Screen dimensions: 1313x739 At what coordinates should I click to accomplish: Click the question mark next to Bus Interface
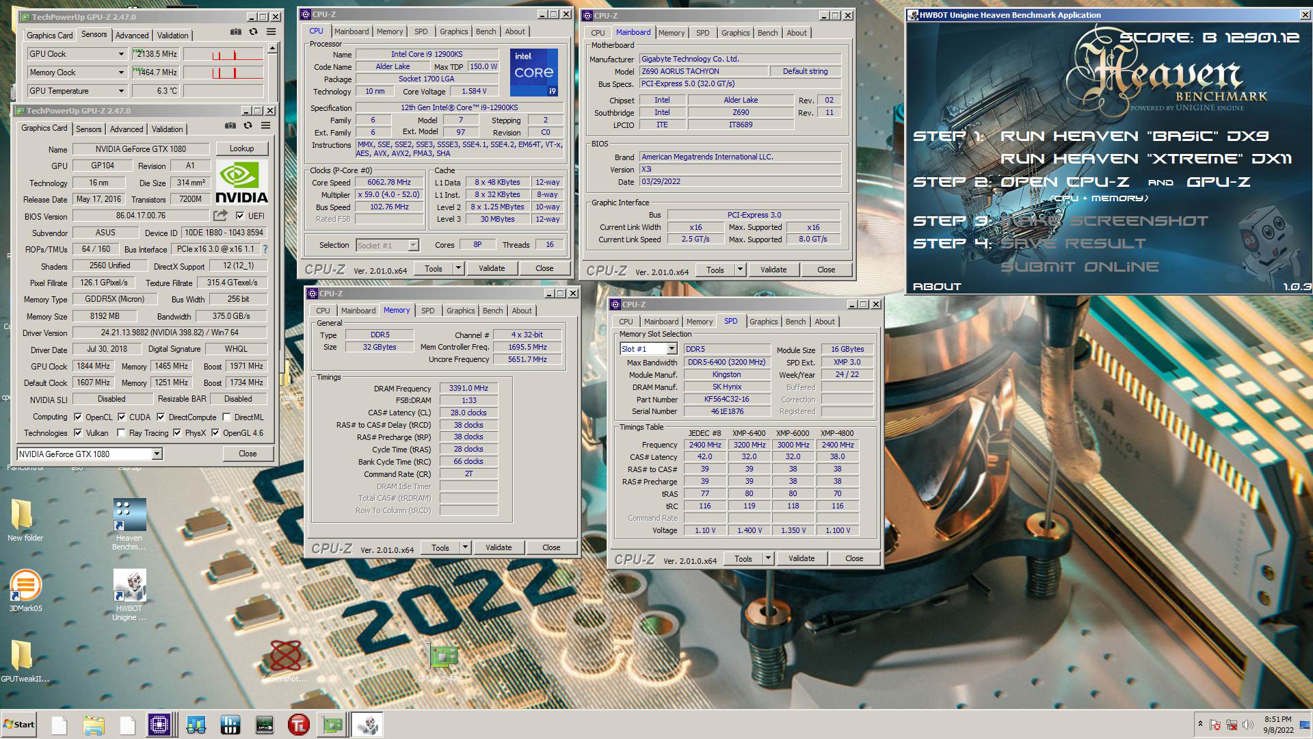(265, 249)
